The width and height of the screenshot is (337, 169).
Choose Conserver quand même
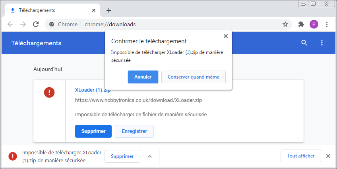tap(194, 77)
